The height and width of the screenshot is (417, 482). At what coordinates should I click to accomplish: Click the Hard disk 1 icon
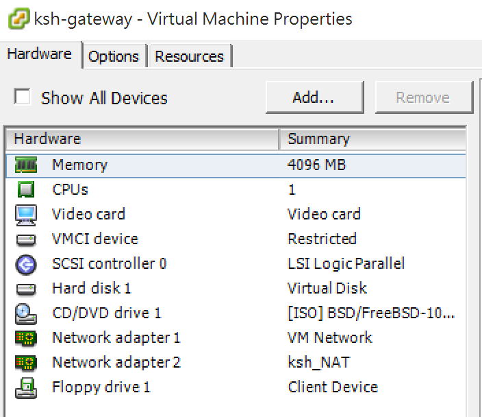[x=25, y=289]
